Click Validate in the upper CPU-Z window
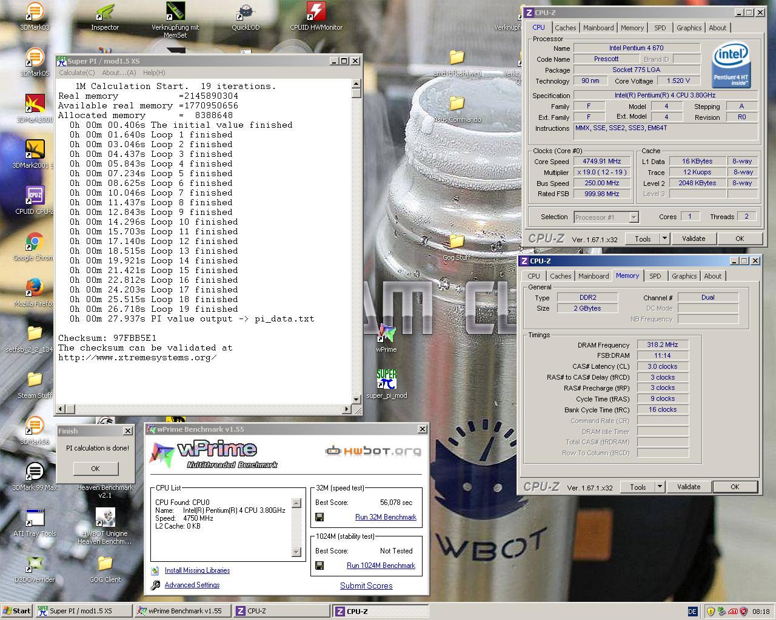The image size is (776, 620). (x=694, y=239)
